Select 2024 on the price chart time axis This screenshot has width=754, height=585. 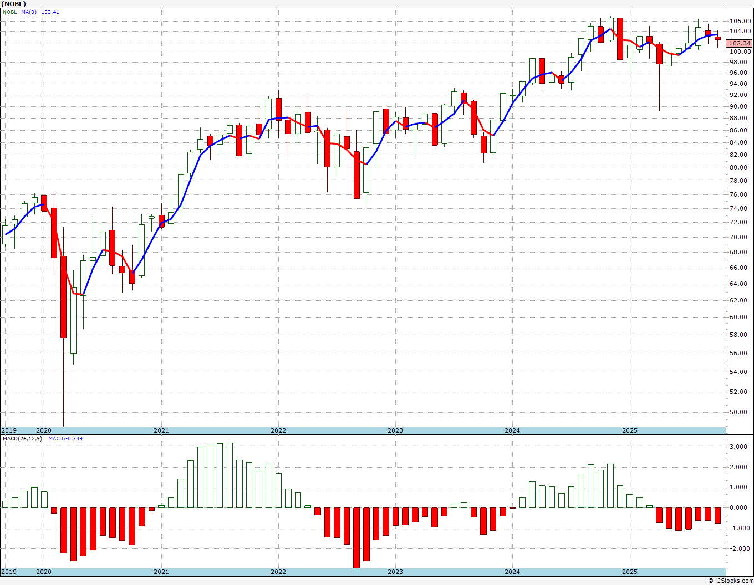click(x=512, y=430)
